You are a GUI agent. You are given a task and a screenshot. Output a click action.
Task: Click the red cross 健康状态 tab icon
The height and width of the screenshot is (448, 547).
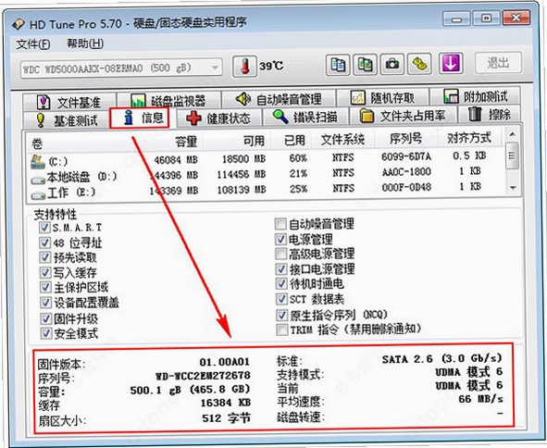click(x=193, y=118)
